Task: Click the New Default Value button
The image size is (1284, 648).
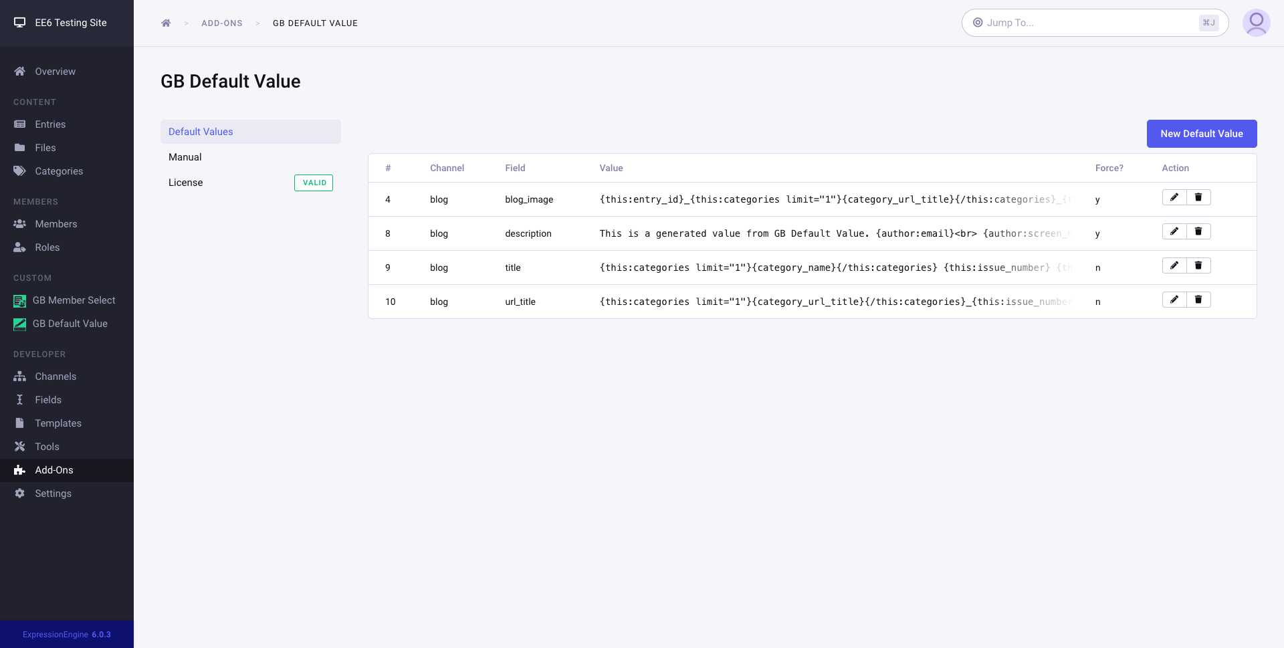Action: [x=1202, y=134]
